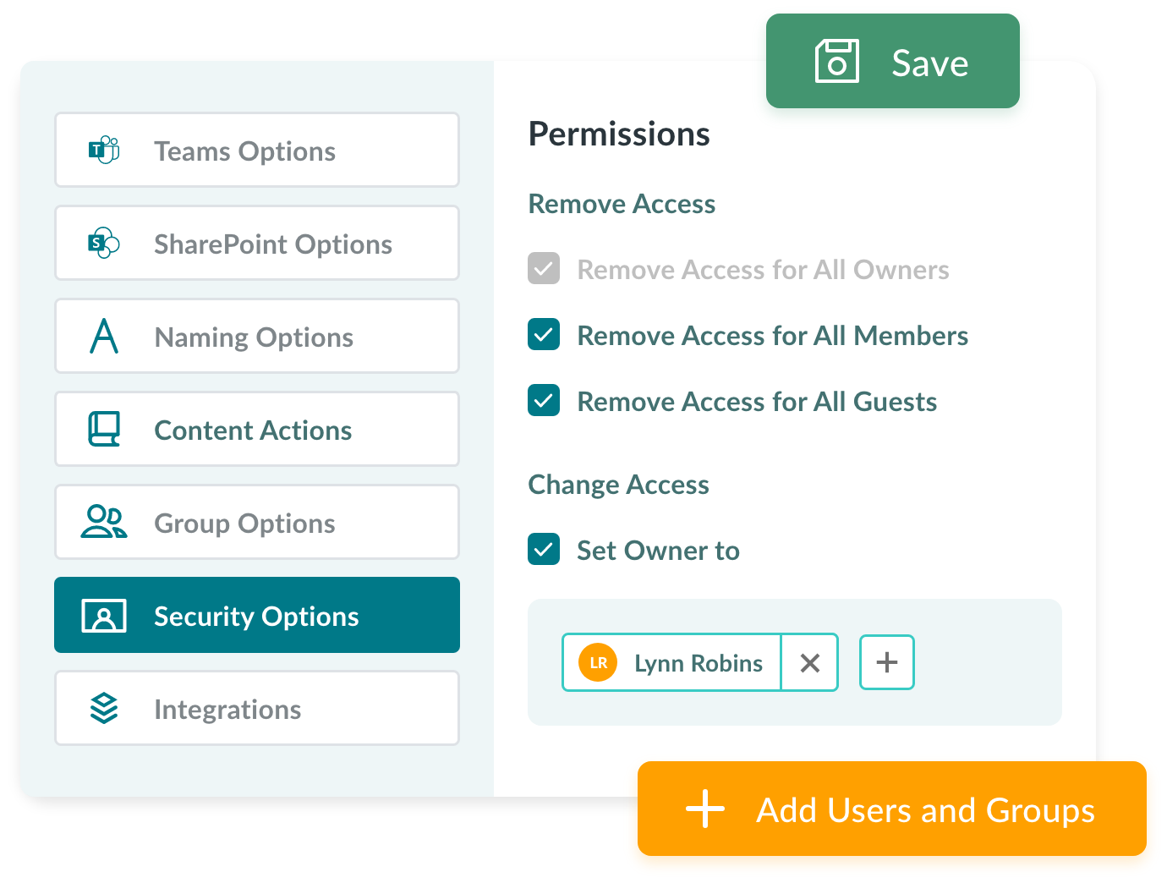Click the SharePoint logo icon
Screen dimensions: 1167x883
coord(104,244)
